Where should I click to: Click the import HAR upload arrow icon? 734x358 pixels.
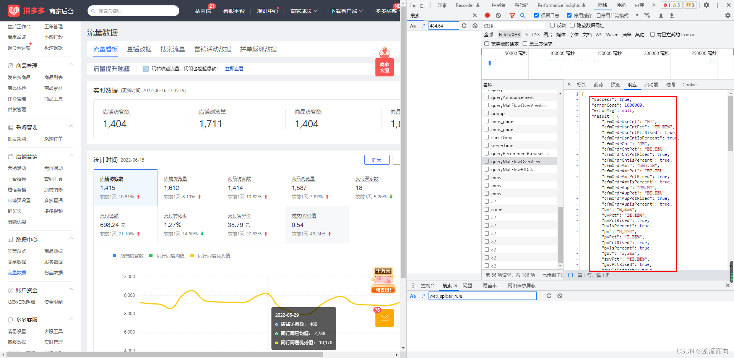[661, 15]
